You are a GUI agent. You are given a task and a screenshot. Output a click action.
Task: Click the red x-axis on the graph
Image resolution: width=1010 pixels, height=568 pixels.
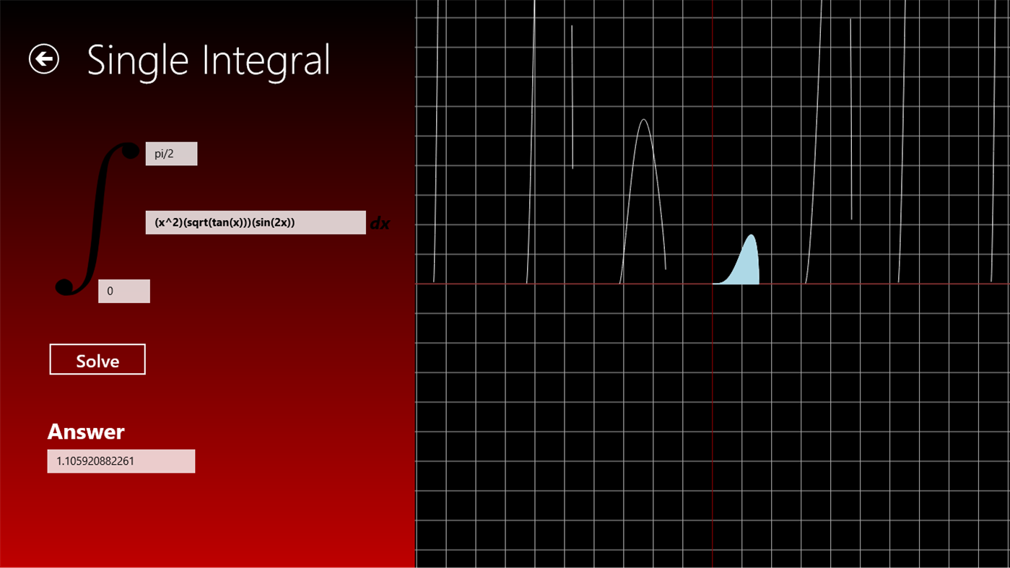(902, 284)
